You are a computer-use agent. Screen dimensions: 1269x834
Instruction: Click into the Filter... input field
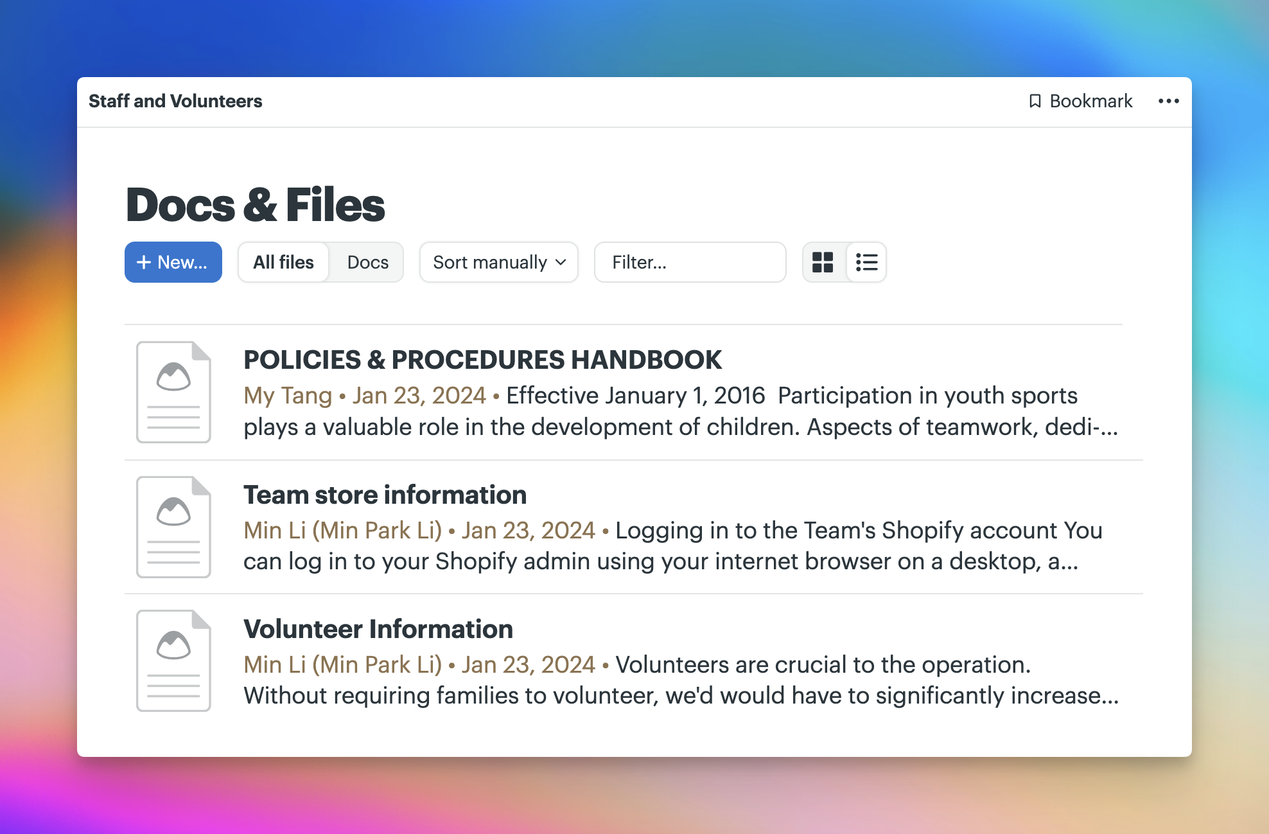[690, 262]
